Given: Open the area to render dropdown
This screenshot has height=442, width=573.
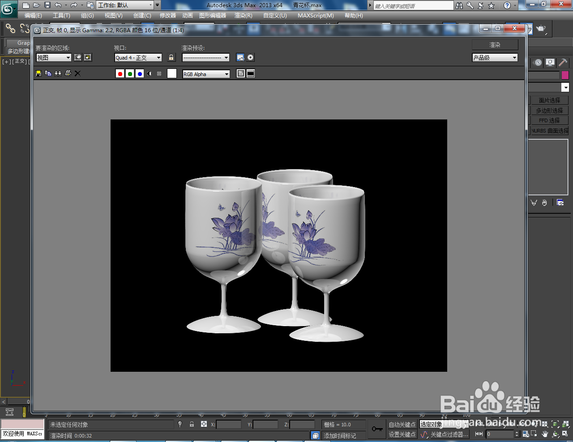Looking at the screenshot, I should [x=54, y=58].
